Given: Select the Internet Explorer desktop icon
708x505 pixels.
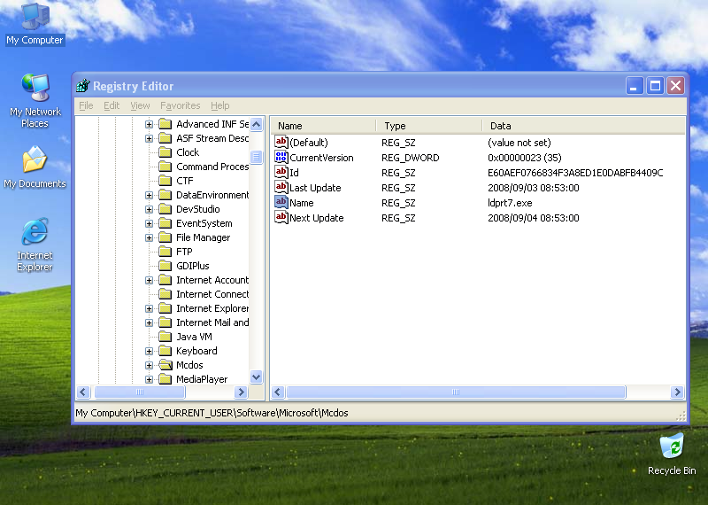Looking at the screenshot, I should point(35,245).
